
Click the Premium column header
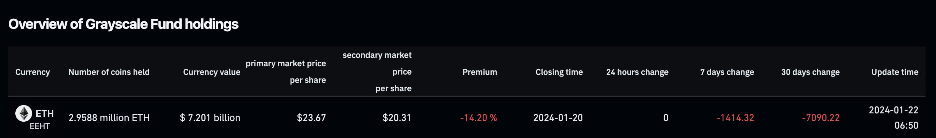pyautogui.click(x=480, y=72)
